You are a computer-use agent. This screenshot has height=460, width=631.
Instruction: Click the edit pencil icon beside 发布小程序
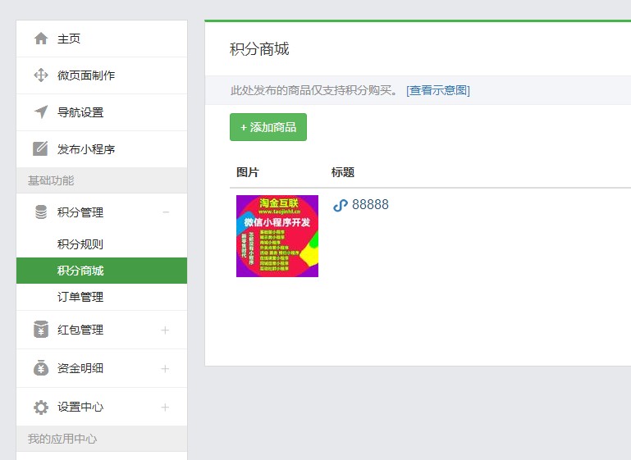40,148
